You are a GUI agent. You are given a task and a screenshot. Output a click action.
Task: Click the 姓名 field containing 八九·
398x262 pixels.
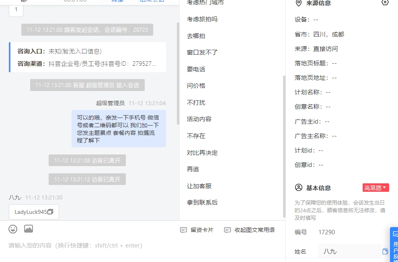coord(349,251)
